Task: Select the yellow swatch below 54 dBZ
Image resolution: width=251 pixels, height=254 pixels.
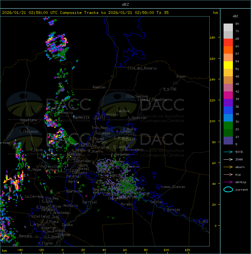Action: point(228,65)
